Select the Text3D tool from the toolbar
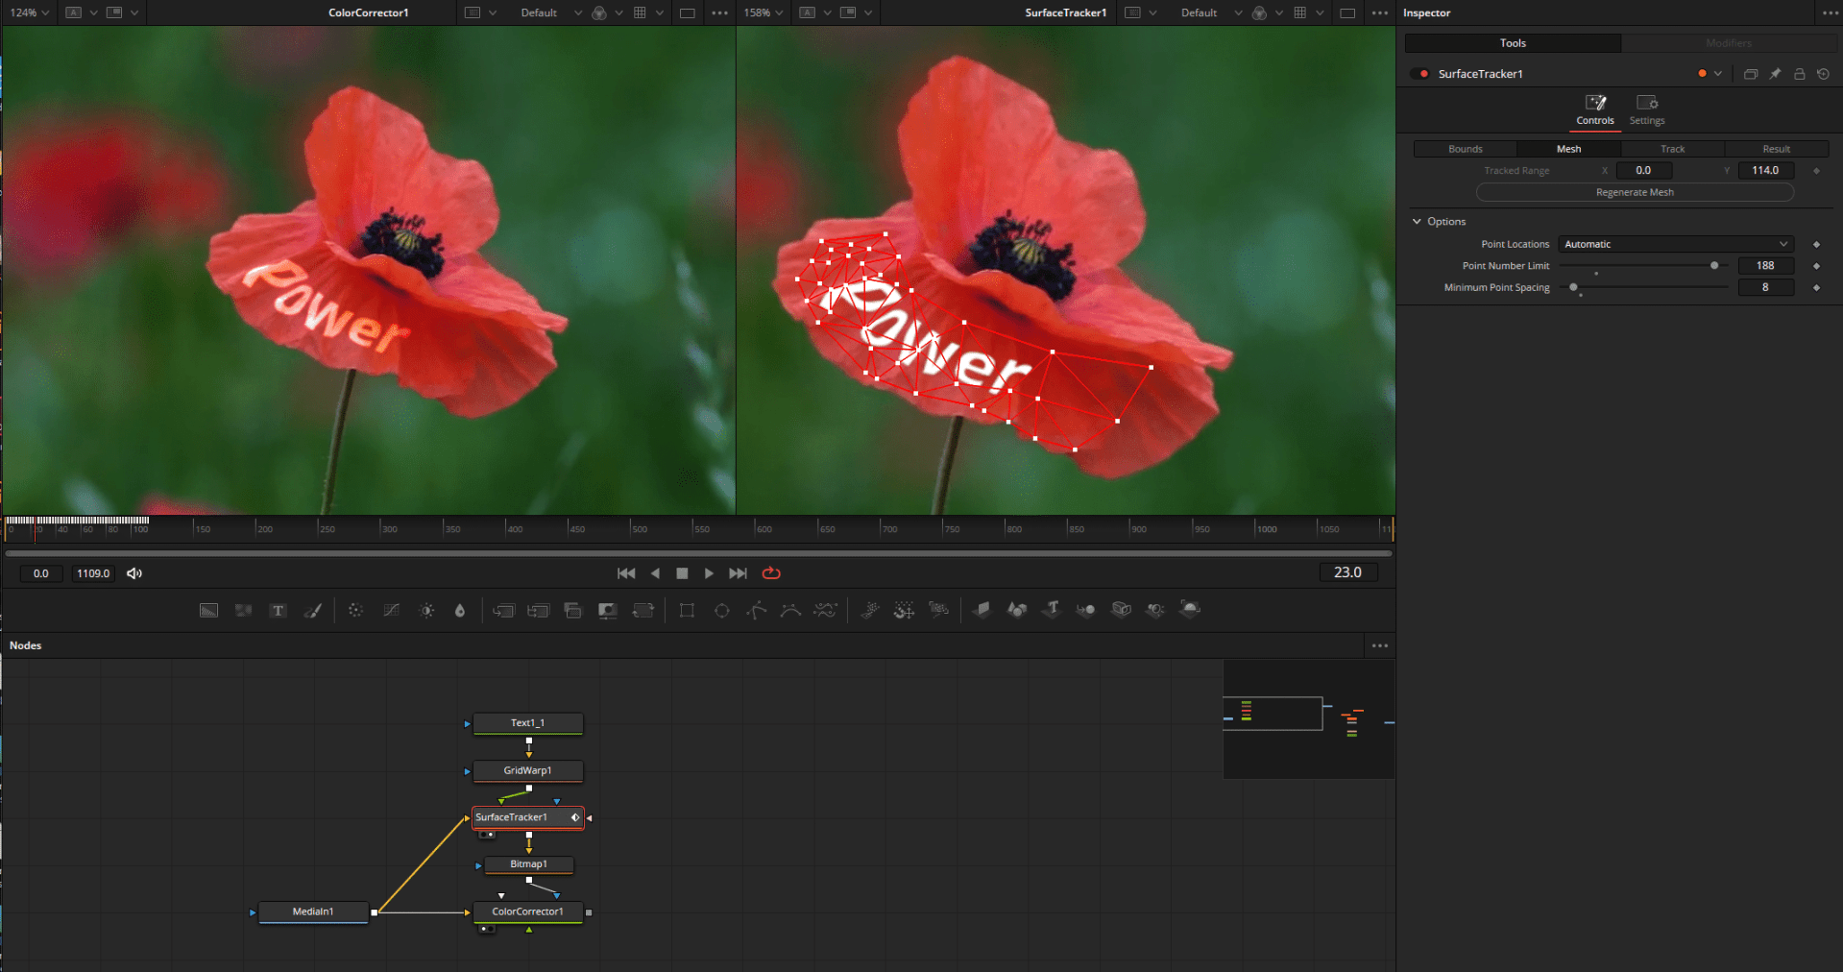Viewport: 1843px width, 972px height. point(1052,610)
